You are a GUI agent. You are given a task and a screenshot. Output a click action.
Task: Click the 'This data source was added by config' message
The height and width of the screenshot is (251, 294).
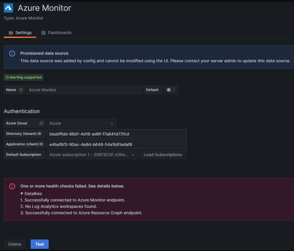coord(155,61)
